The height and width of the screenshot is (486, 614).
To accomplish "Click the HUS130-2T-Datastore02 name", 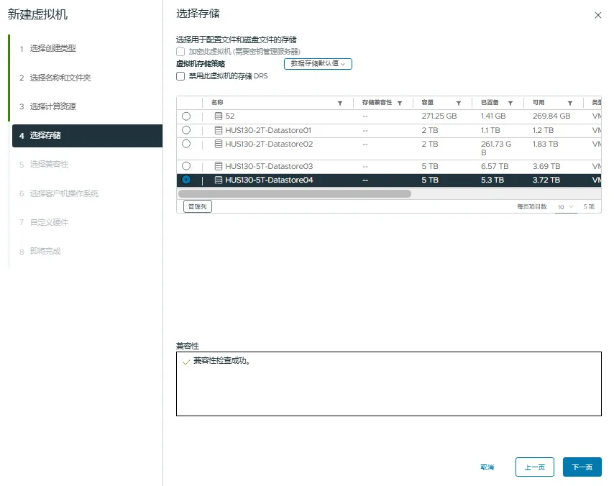I will click(269, 144).
